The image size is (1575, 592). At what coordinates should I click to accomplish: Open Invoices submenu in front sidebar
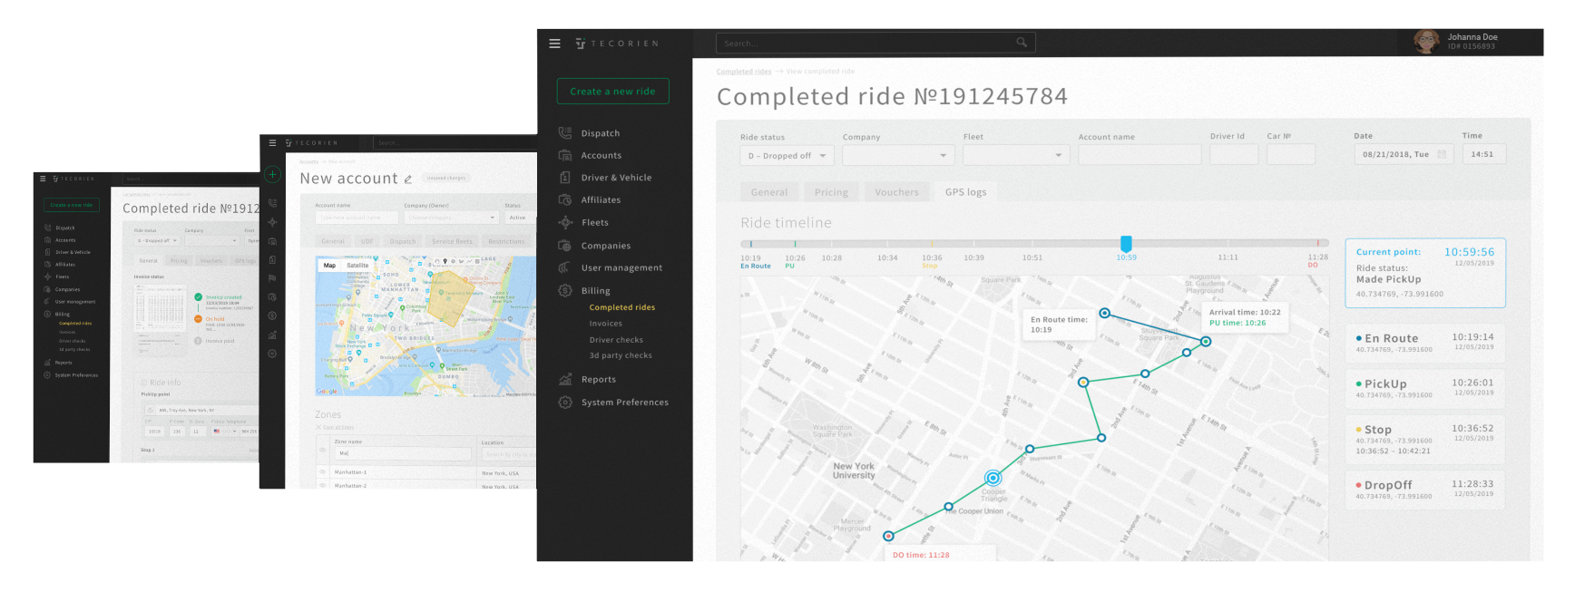click(606, 324)
